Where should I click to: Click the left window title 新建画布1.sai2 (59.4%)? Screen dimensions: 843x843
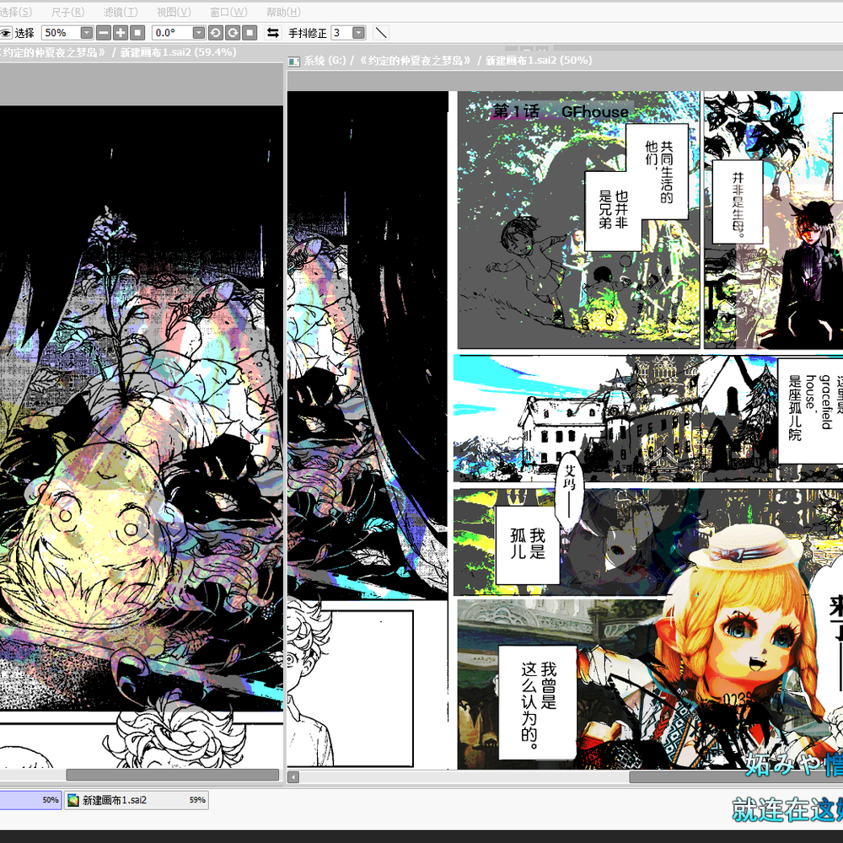[178, 52]
